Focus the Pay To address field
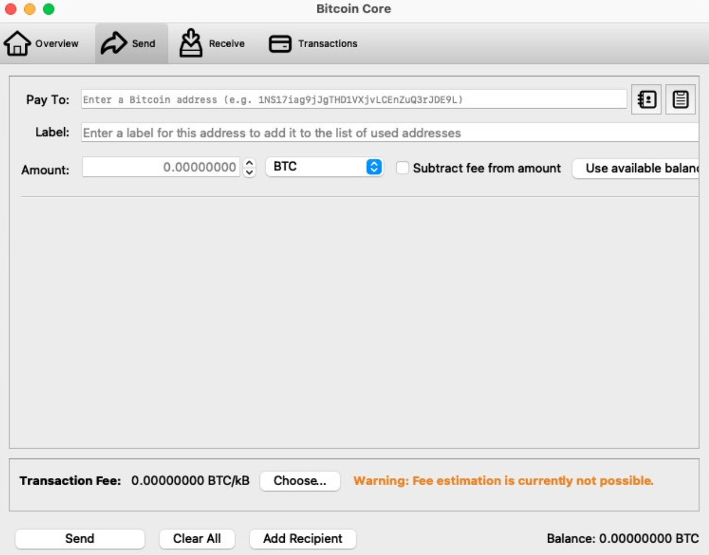709x555 pixels. click(354, 100)
